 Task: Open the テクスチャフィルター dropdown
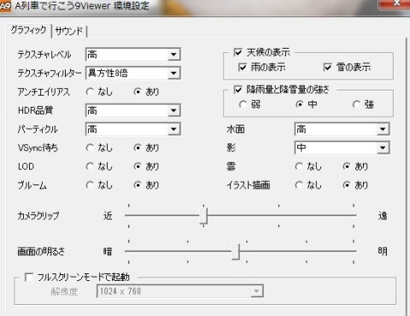pos(133,73)
